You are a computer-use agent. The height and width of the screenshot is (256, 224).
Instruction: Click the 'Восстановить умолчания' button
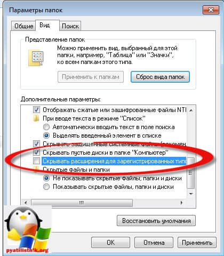point(156,221)
